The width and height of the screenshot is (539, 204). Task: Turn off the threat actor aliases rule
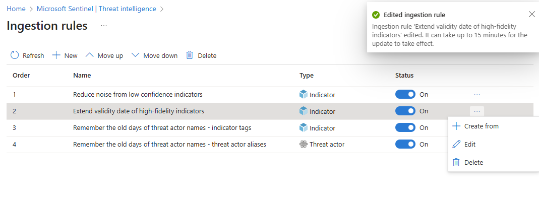[x=405, y=144]
